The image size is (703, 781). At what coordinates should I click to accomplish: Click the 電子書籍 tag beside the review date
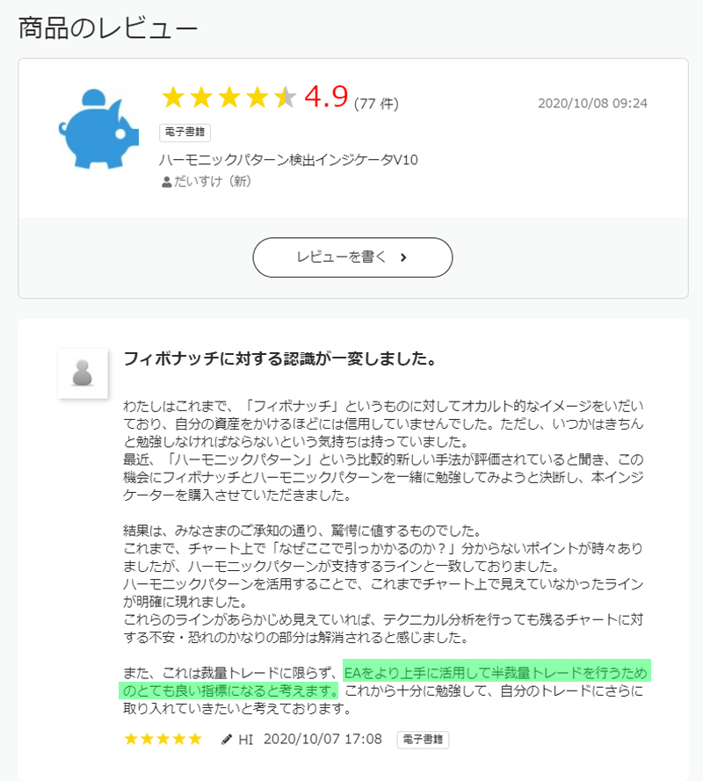pyautogui.click(x=423, y=739)
